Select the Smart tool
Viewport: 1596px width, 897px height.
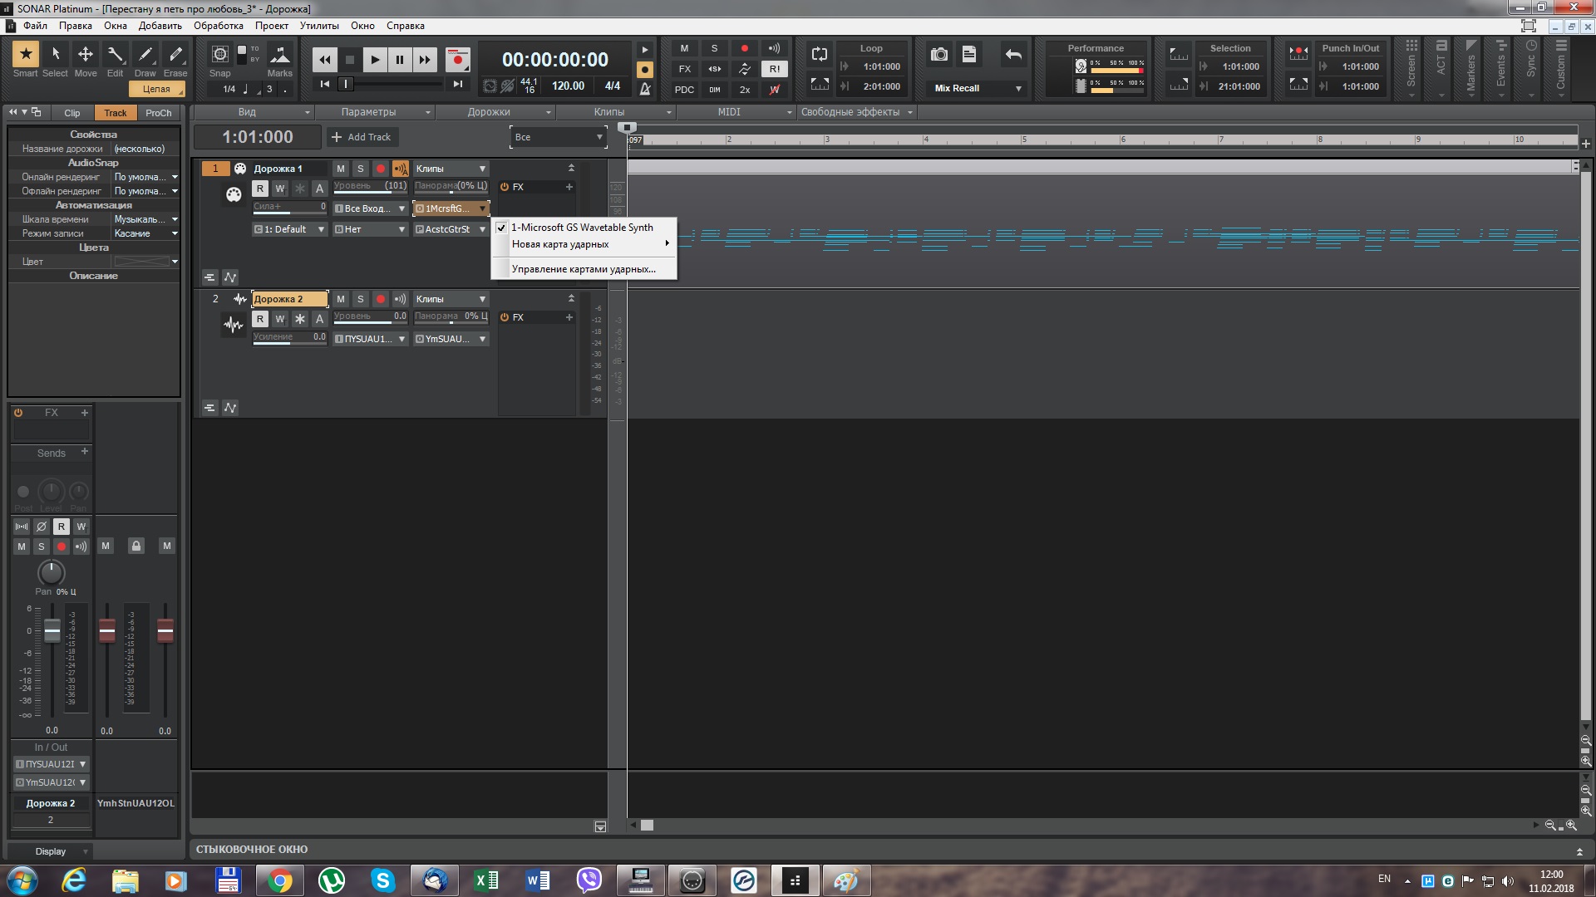pyautogui.click(x=26, y=55)
